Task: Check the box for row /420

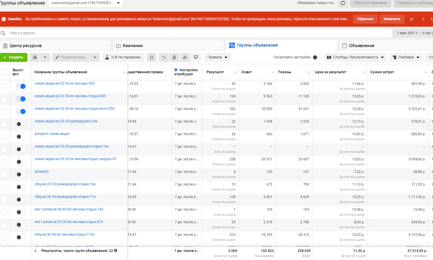Action: pos(4,87)
